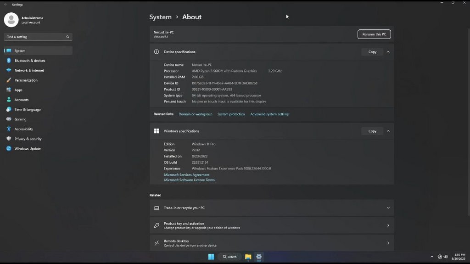The height and width of the screenshot is (264, 470).
Task: Click the Installed RAM value 2.00 GB
Action: pos(197,77)
